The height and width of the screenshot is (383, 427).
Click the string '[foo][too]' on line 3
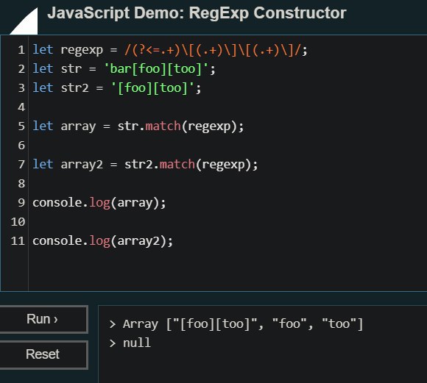coord(153,88)
